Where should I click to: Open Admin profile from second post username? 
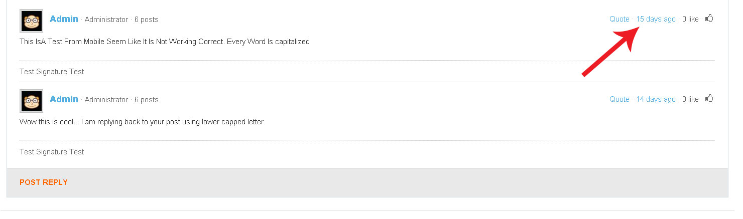point(64,99)
